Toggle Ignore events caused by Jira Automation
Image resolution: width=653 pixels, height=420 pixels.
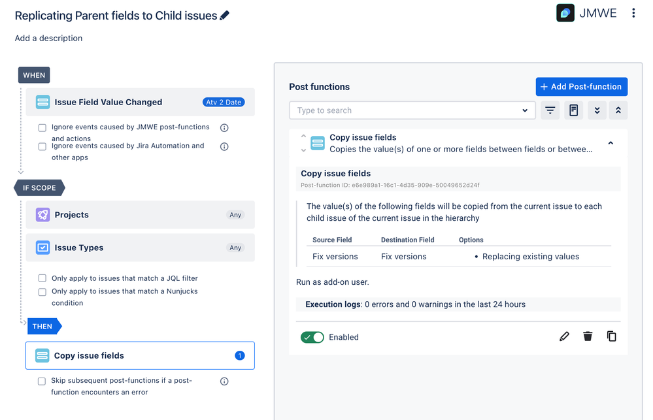(42, 146)
